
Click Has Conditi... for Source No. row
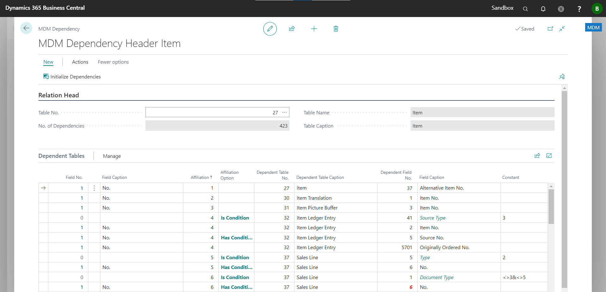237,238
